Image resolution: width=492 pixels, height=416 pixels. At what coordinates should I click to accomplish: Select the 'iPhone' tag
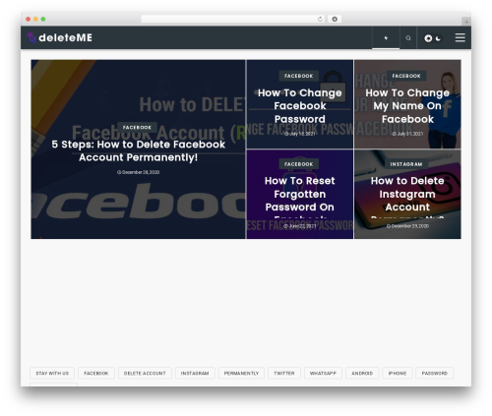(x=398, y=373)
